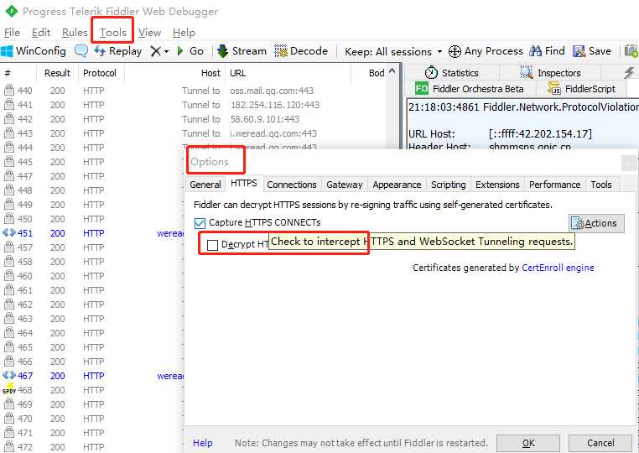Select the Gateway tab in Options
639x453 pixels.
click(x=345, y=185)
